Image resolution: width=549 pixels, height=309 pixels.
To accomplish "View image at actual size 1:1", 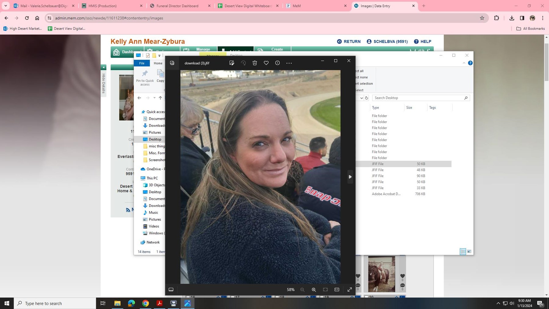I will 337,289.
